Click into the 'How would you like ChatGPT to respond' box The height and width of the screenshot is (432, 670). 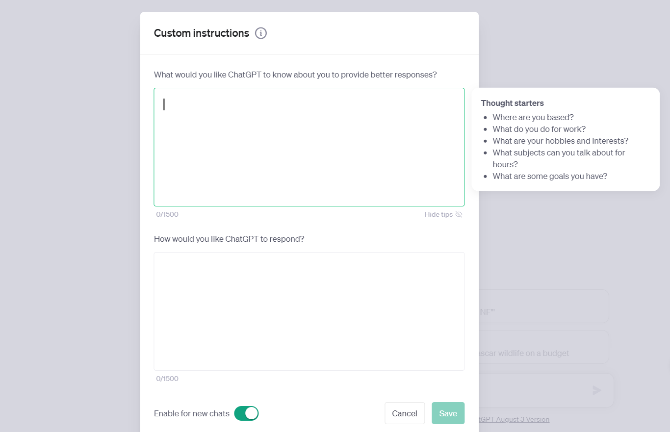309,311
